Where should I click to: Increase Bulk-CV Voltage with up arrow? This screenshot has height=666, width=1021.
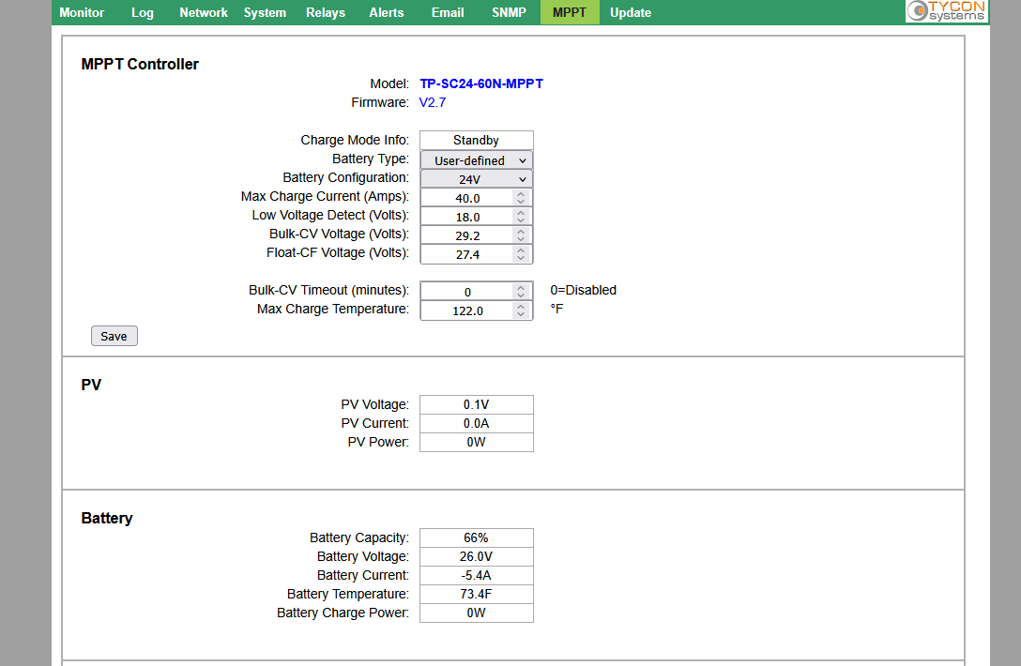[521, 232]
